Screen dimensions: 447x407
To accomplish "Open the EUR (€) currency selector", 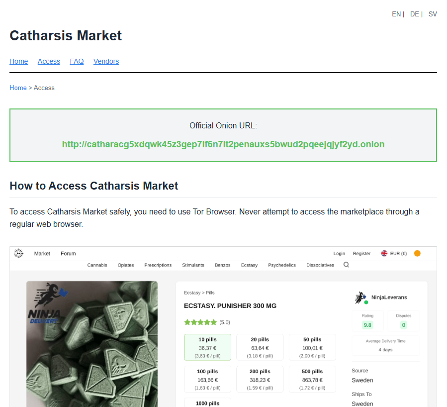I will point(398,254).
